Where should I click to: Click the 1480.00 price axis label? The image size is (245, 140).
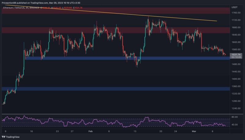[236, 64]
